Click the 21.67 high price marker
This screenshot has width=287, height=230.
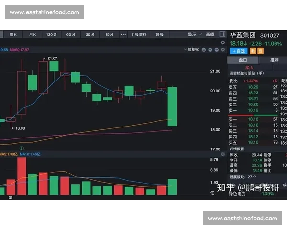51,58
